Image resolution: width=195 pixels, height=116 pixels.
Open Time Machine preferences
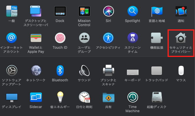tap(132, 97)
